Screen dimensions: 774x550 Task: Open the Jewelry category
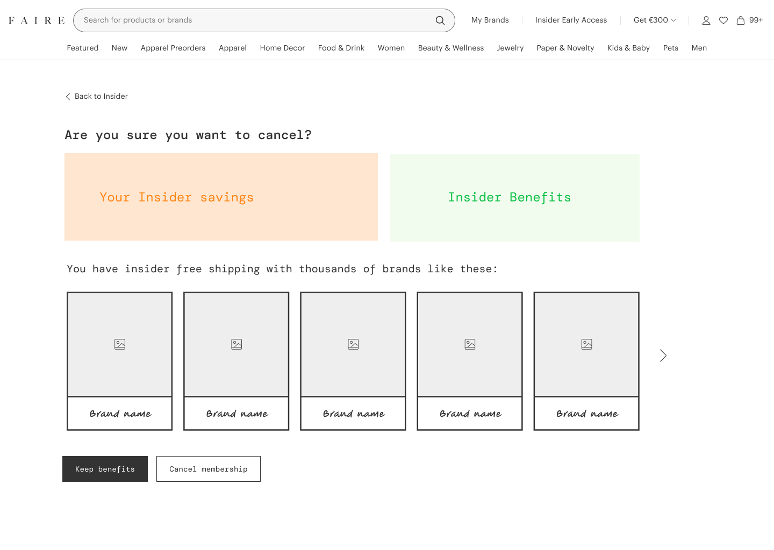510,48
